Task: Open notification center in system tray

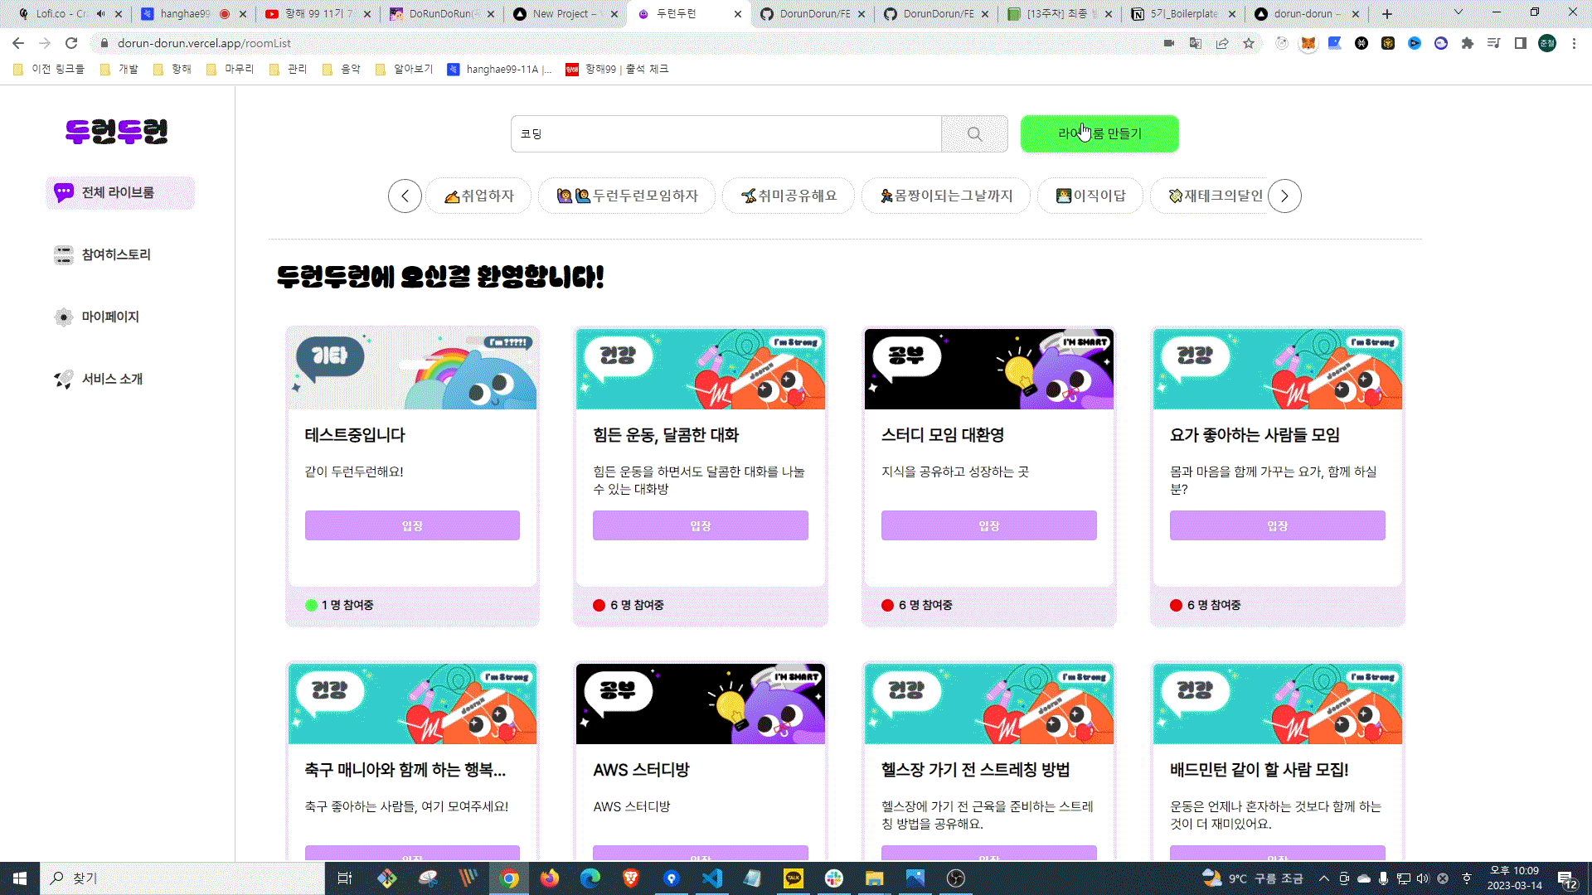Action: tap(1567, 878)
